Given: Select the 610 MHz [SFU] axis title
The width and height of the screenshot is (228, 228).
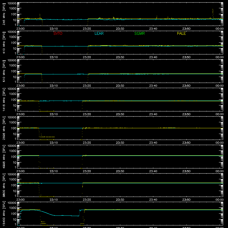Looking at the screenshot, I should (x=4, y=71).
